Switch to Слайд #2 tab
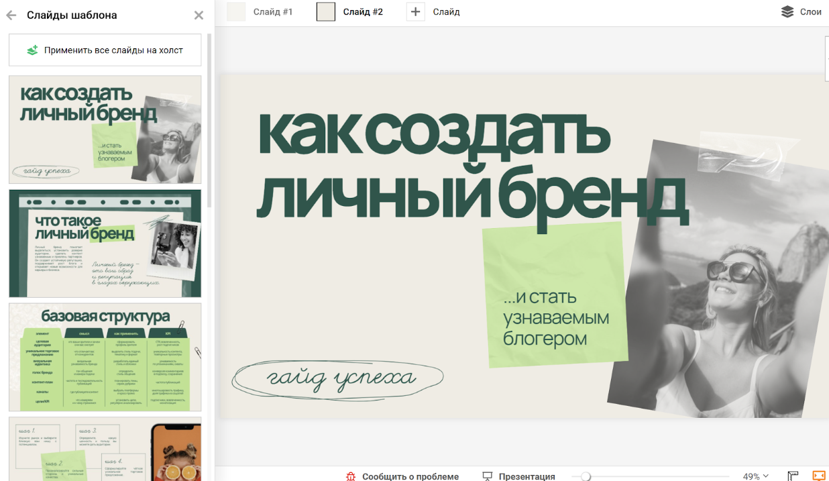829x481 pixels. point(350,12)
